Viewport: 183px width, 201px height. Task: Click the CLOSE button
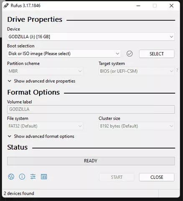pyautogui.click(x=157, y=177)
